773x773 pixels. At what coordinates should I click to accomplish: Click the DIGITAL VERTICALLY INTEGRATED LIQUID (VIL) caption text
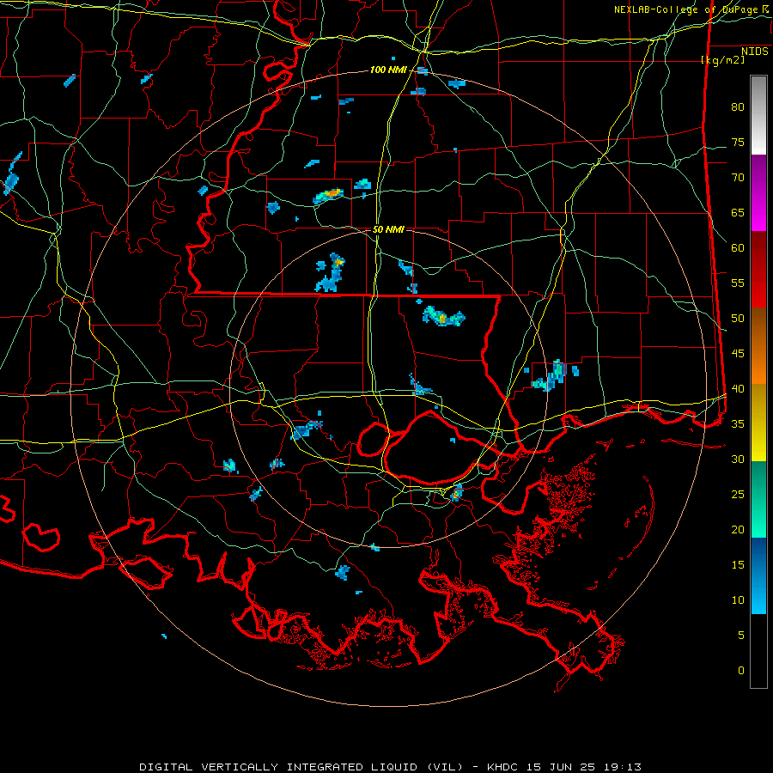[301, 767]
